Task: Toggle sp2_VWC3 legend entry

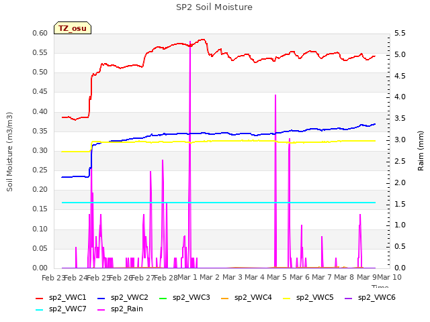Action: click(x=185, y=297)
